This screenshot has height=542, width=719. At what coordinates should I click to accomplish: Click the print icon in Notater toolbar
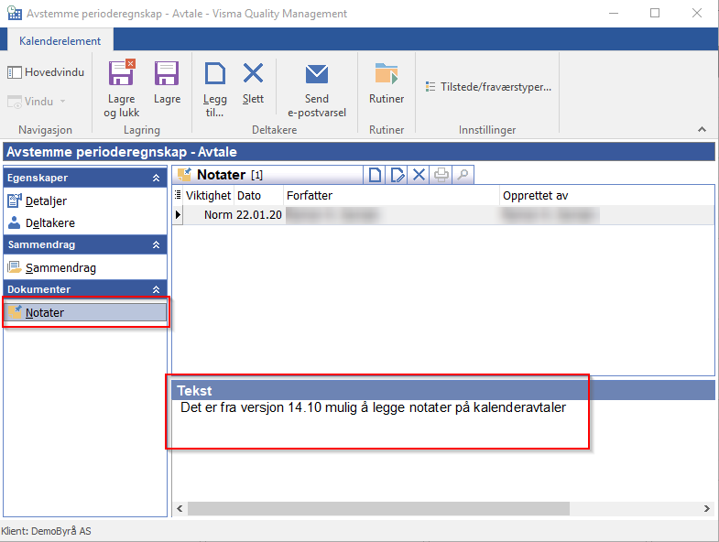[x=441, y=175]
